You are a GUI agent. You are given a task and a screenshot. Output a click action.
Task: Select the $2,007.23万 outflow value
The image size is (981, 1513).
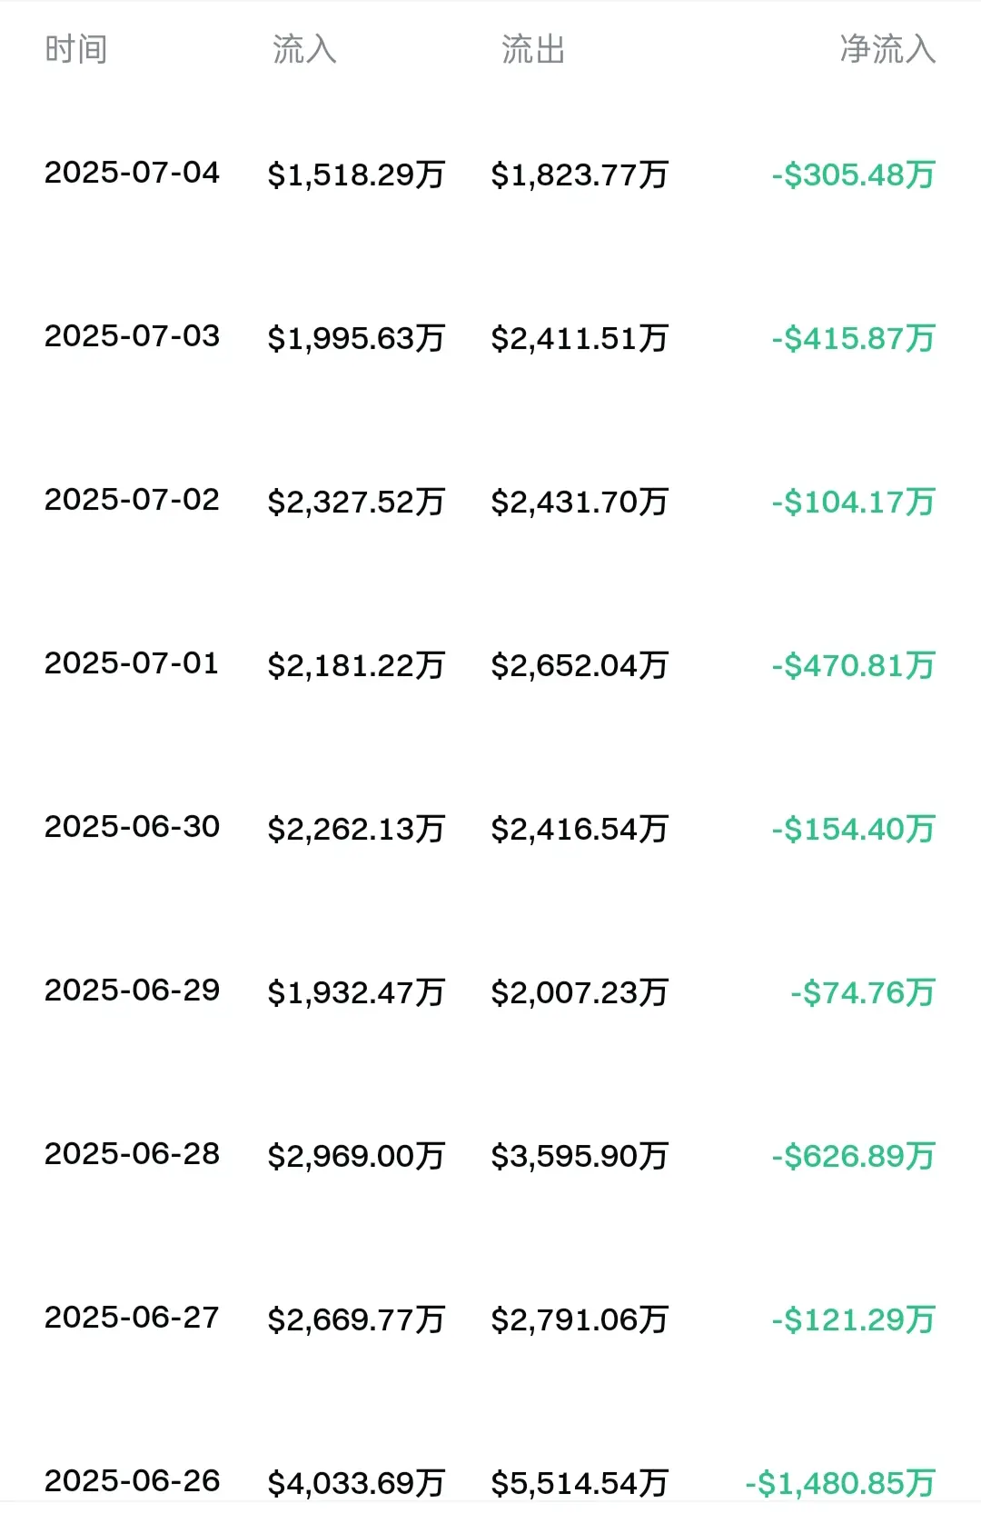(x=580, y=992)
